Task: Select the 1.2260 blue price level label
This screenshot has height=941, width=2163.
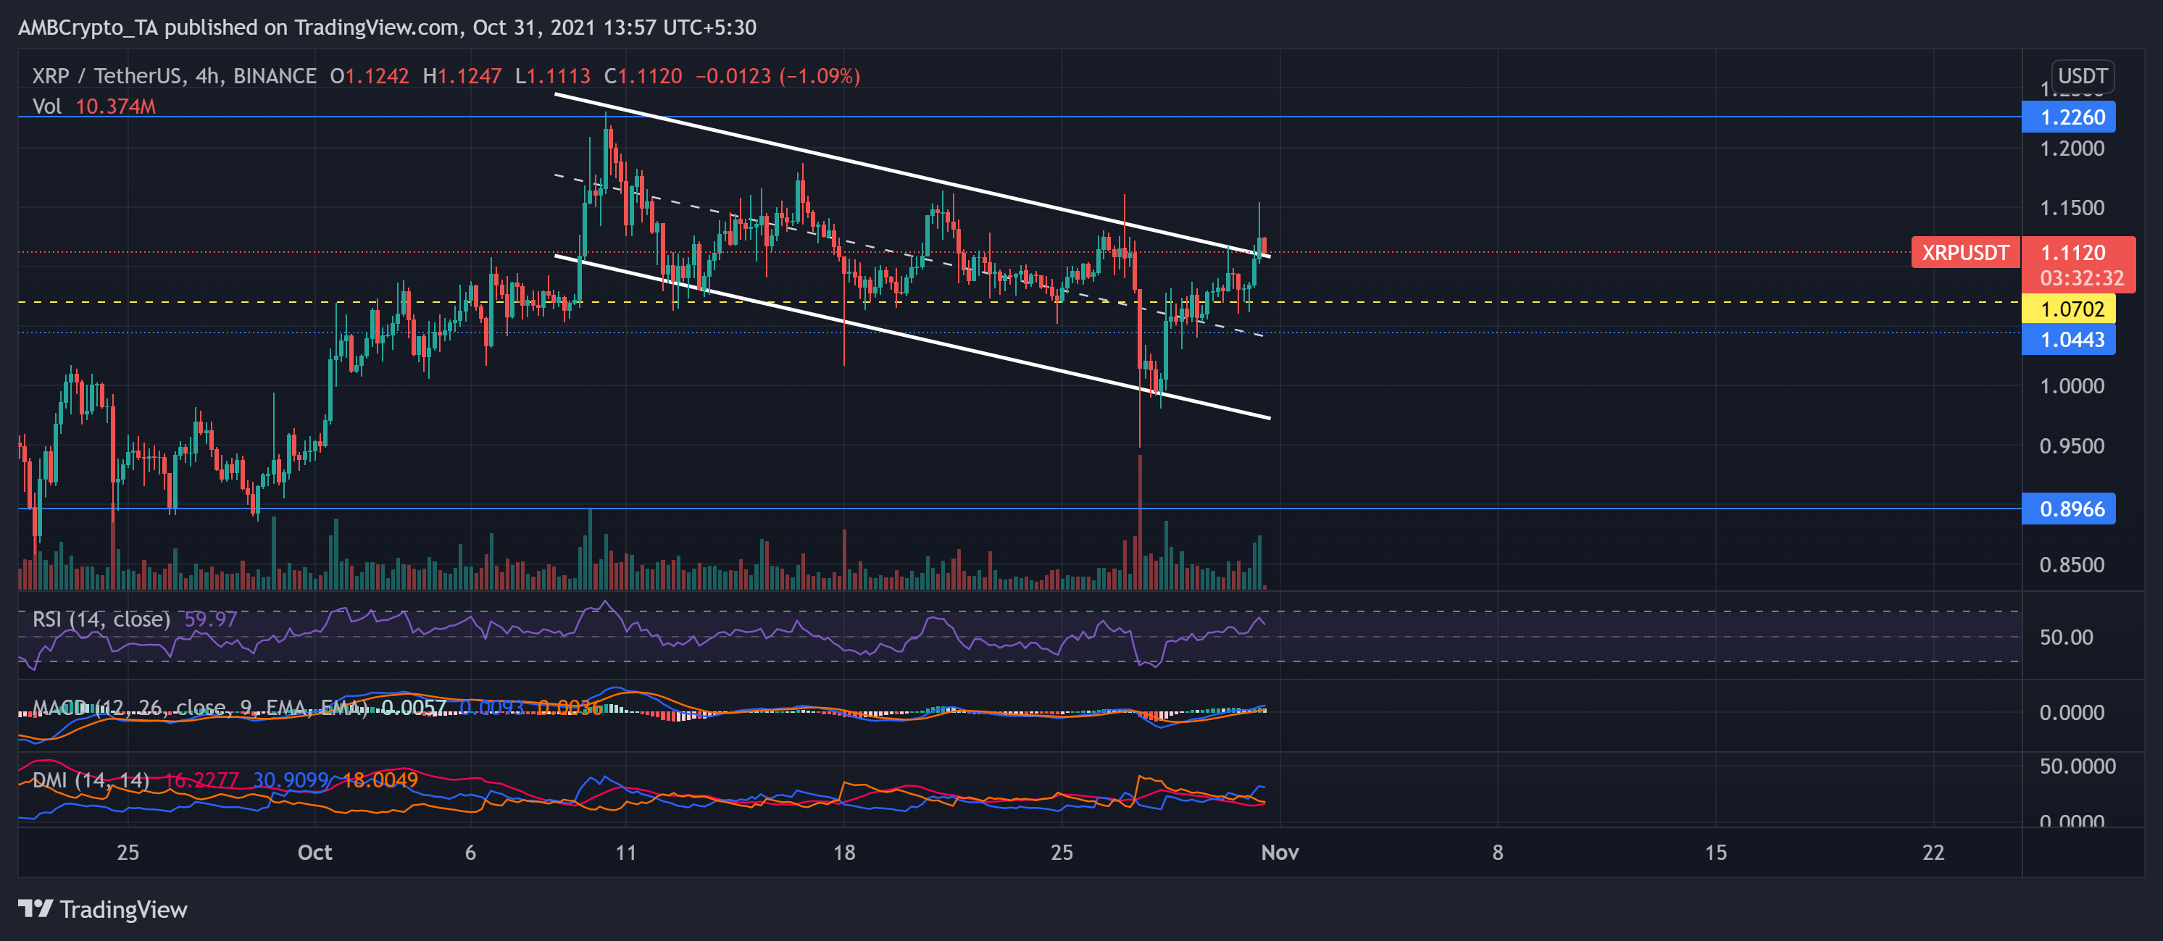Action: point(2068,117)
